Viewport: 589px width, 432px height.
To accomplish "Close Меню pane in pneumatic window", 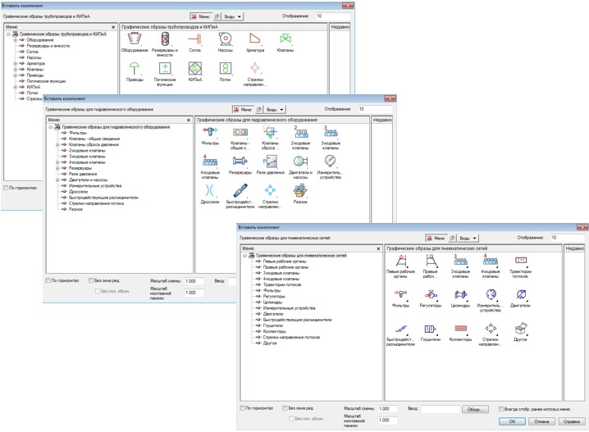I will click(x=378, y=249).
